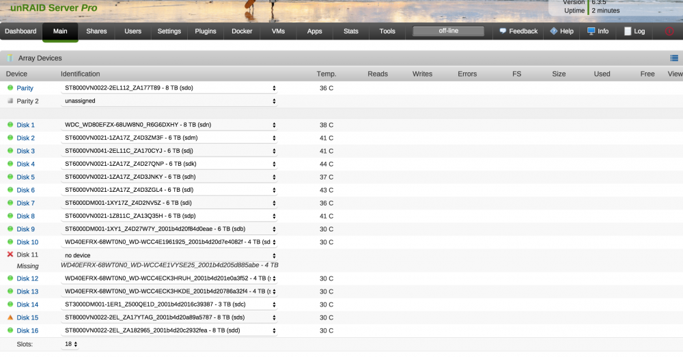Image resolution: width=683 pixels, height=357 pixels.
Task: Open the Plugins tab
Action: coord(206,31)
